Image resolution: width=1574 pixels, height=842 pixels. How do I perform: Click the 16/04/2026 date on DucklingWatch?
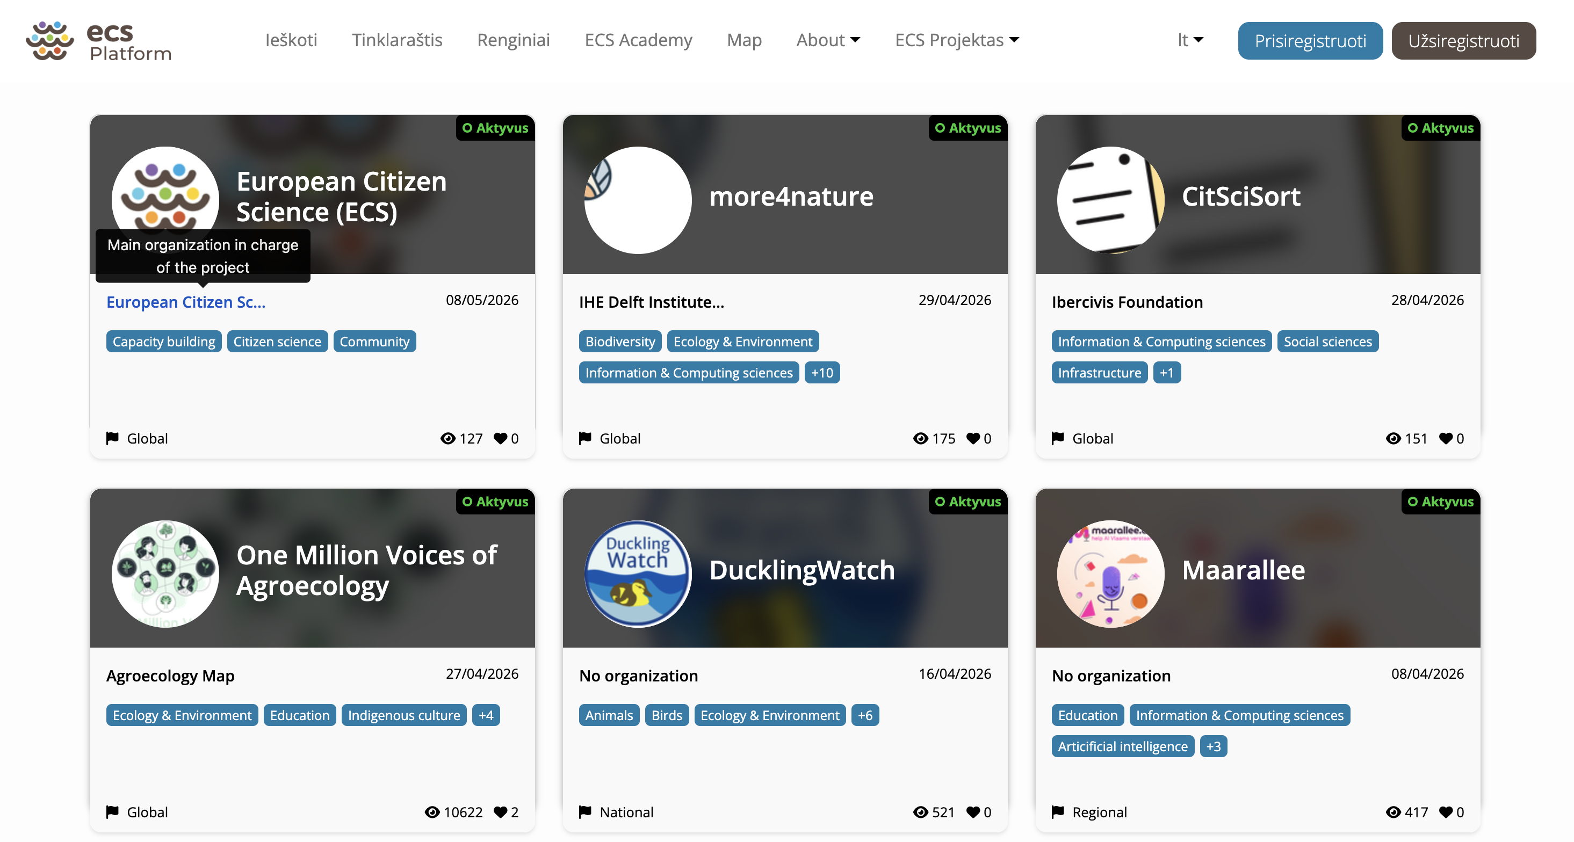(955, 673)
